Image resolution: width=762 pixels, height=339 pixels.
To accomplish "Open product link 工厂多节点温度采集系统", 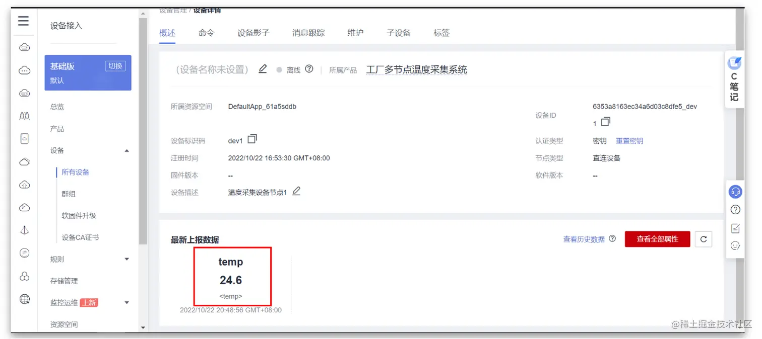I will point(417,69).
